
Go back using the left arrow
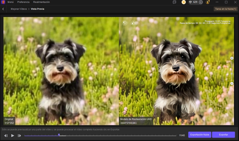[x=3, y=9]
